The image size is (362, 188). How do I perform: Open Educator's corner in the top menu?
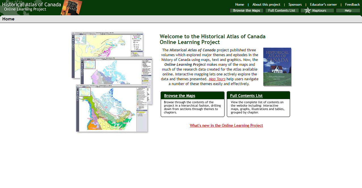pyautogui.click(x=323, y=5)
